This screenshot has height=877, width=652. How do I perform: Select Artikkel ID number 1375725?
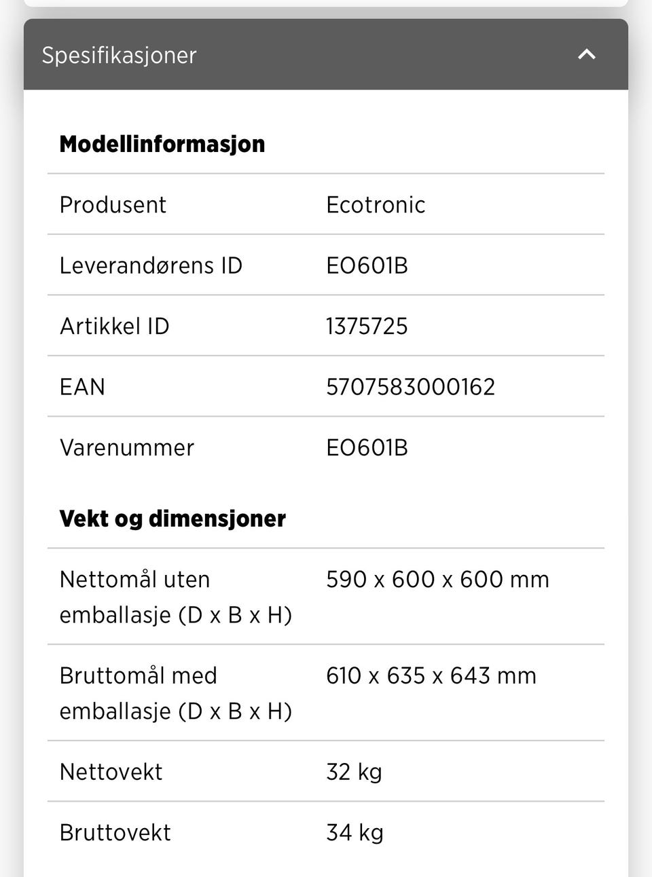(x=367, y=326)
